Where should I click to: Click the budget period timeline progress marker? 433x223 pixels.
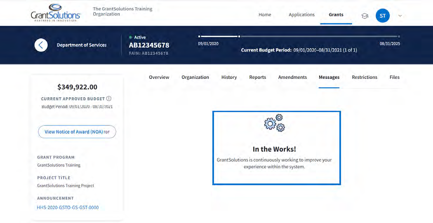(239, 36)
